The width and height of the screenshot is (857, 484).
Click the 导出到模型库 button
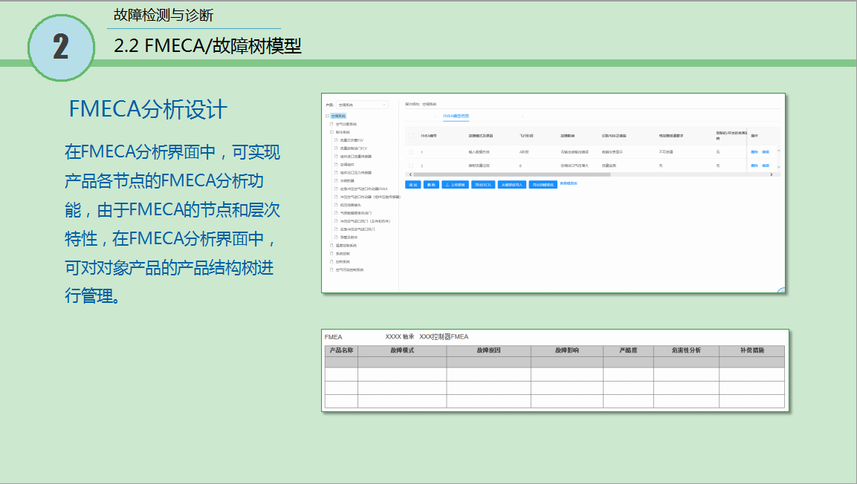pyautogui.click(x=543, y=184)
